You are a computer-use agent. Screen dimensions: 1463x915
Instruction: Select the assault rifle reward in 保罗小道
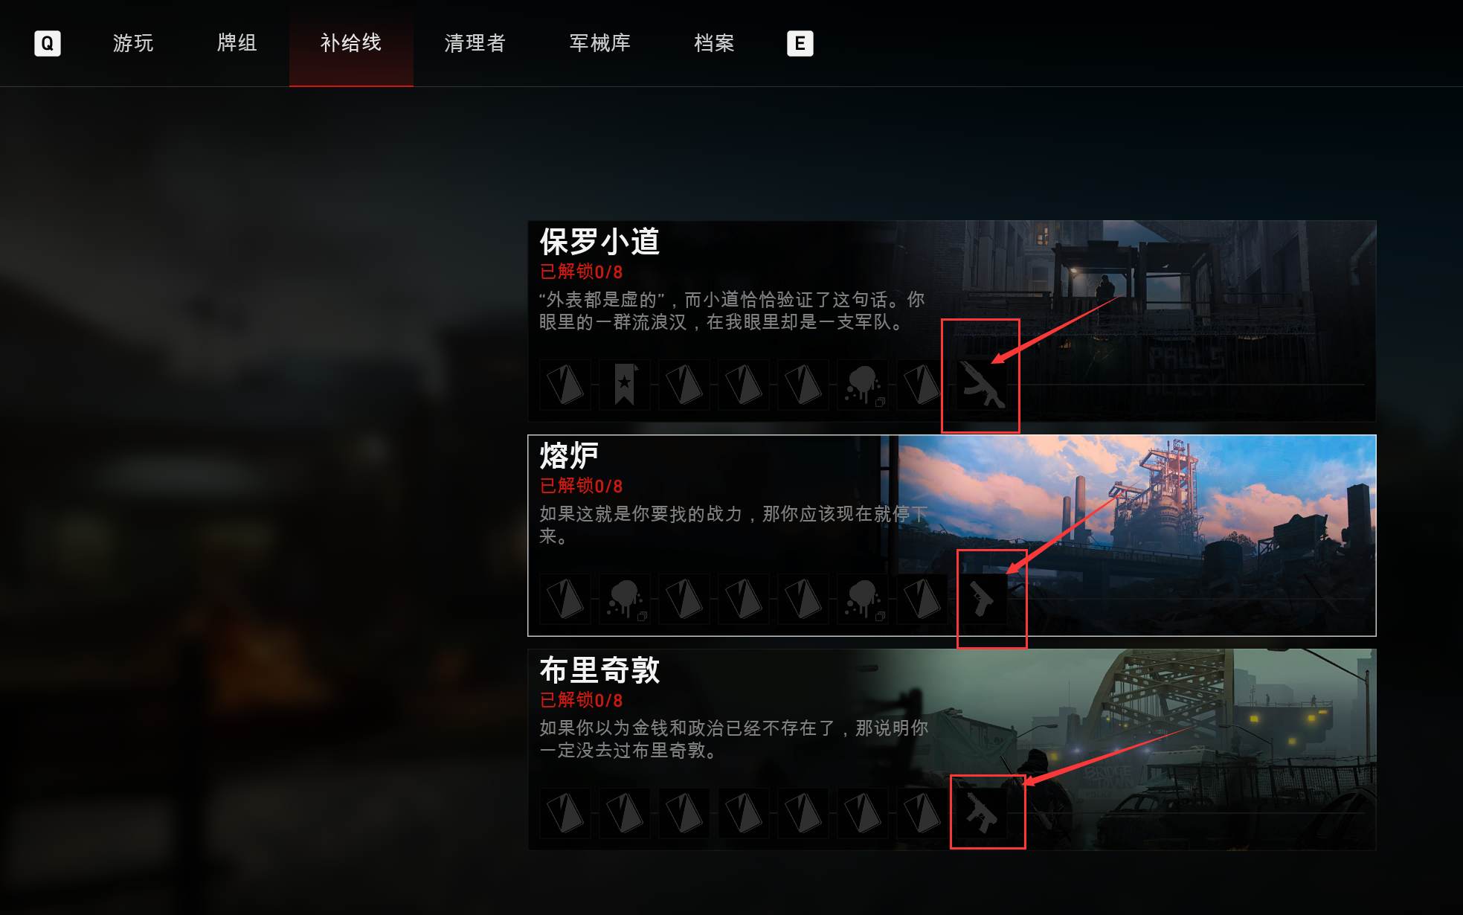click(981, 385)
